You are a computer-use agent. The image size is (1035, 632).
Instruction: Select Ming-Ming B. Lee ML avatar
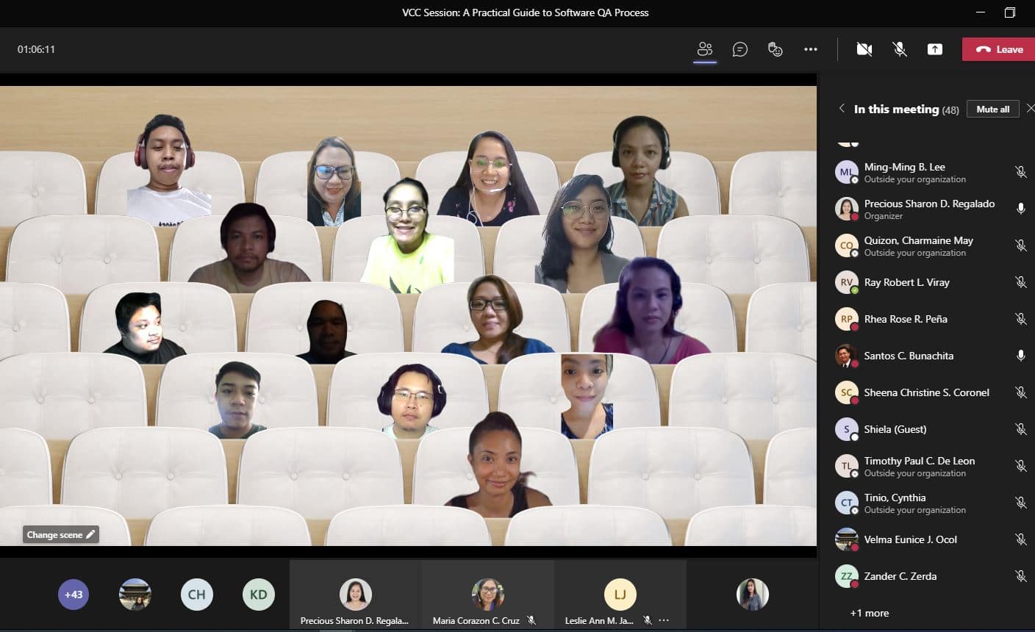[x=847, y=172]
